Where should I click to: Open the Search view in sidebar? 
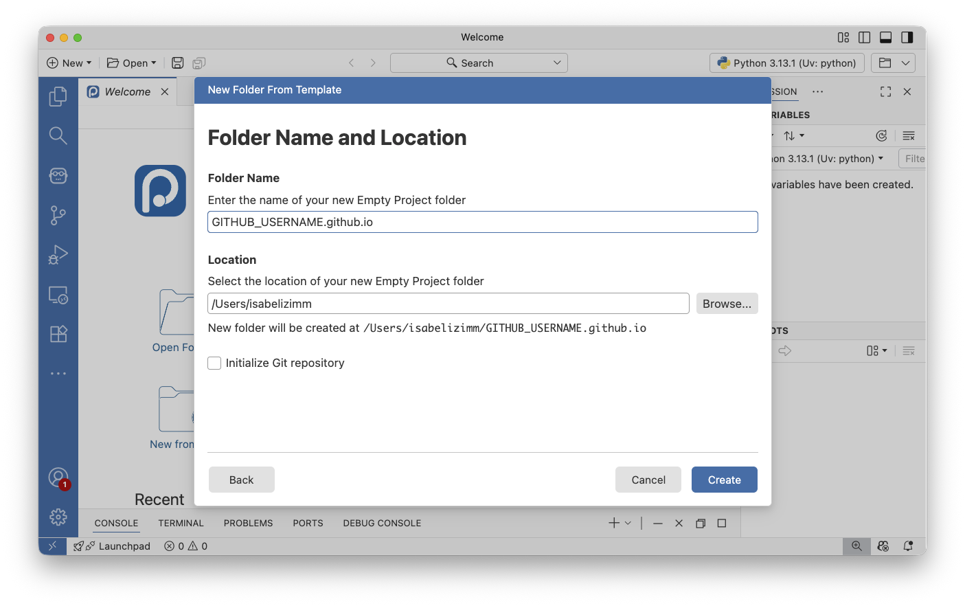point(58,135)
